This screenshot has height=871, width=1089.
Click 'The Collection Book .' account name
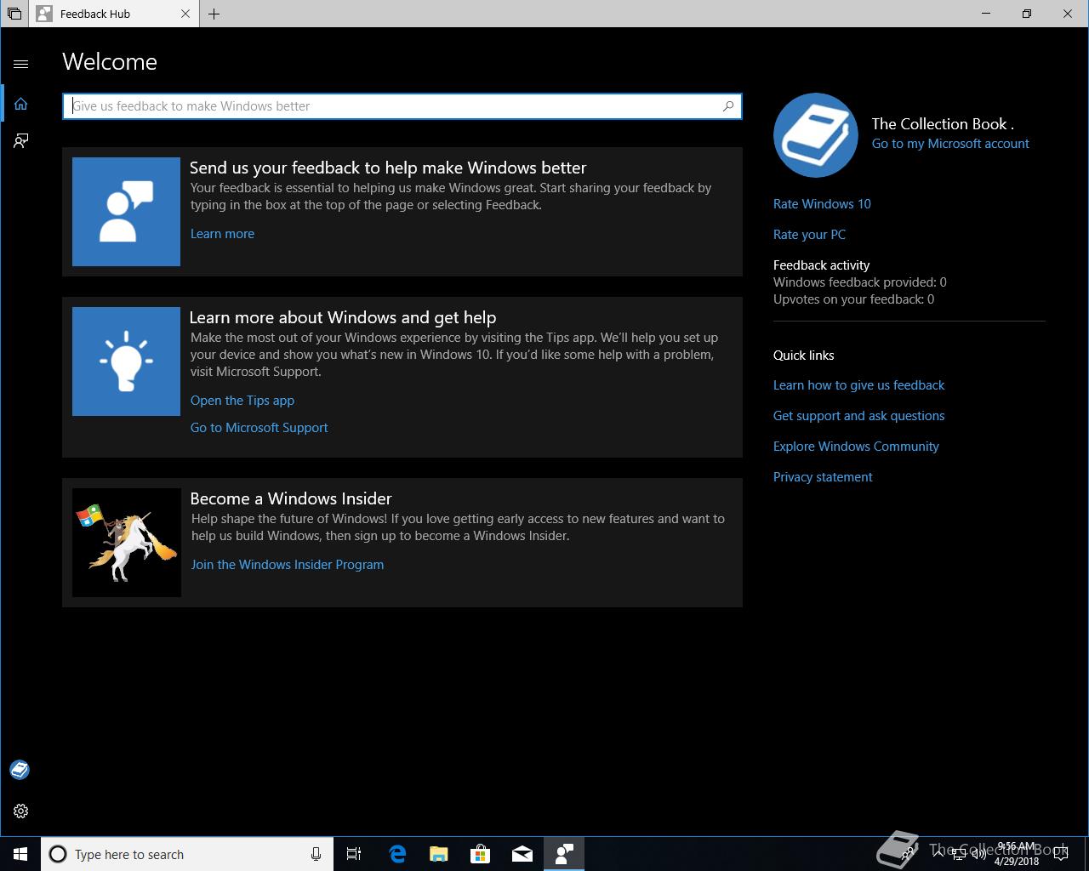(x=943, y=124)
